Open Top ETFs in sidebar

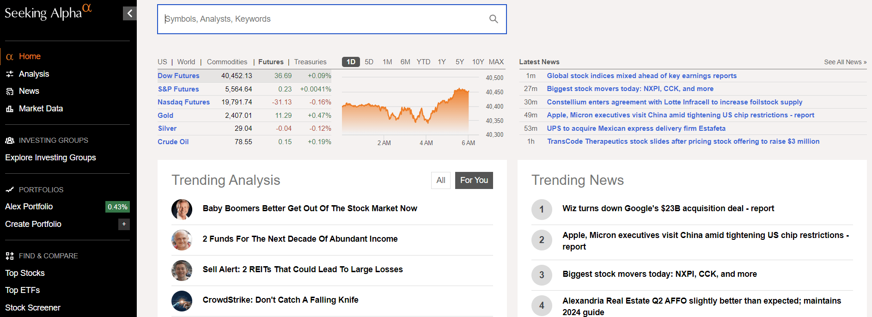[23, 290]
